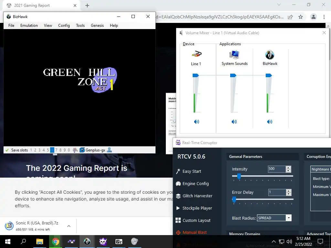Click the Error Delay value field
Screen dimensions: 331x248
point(277,192)
